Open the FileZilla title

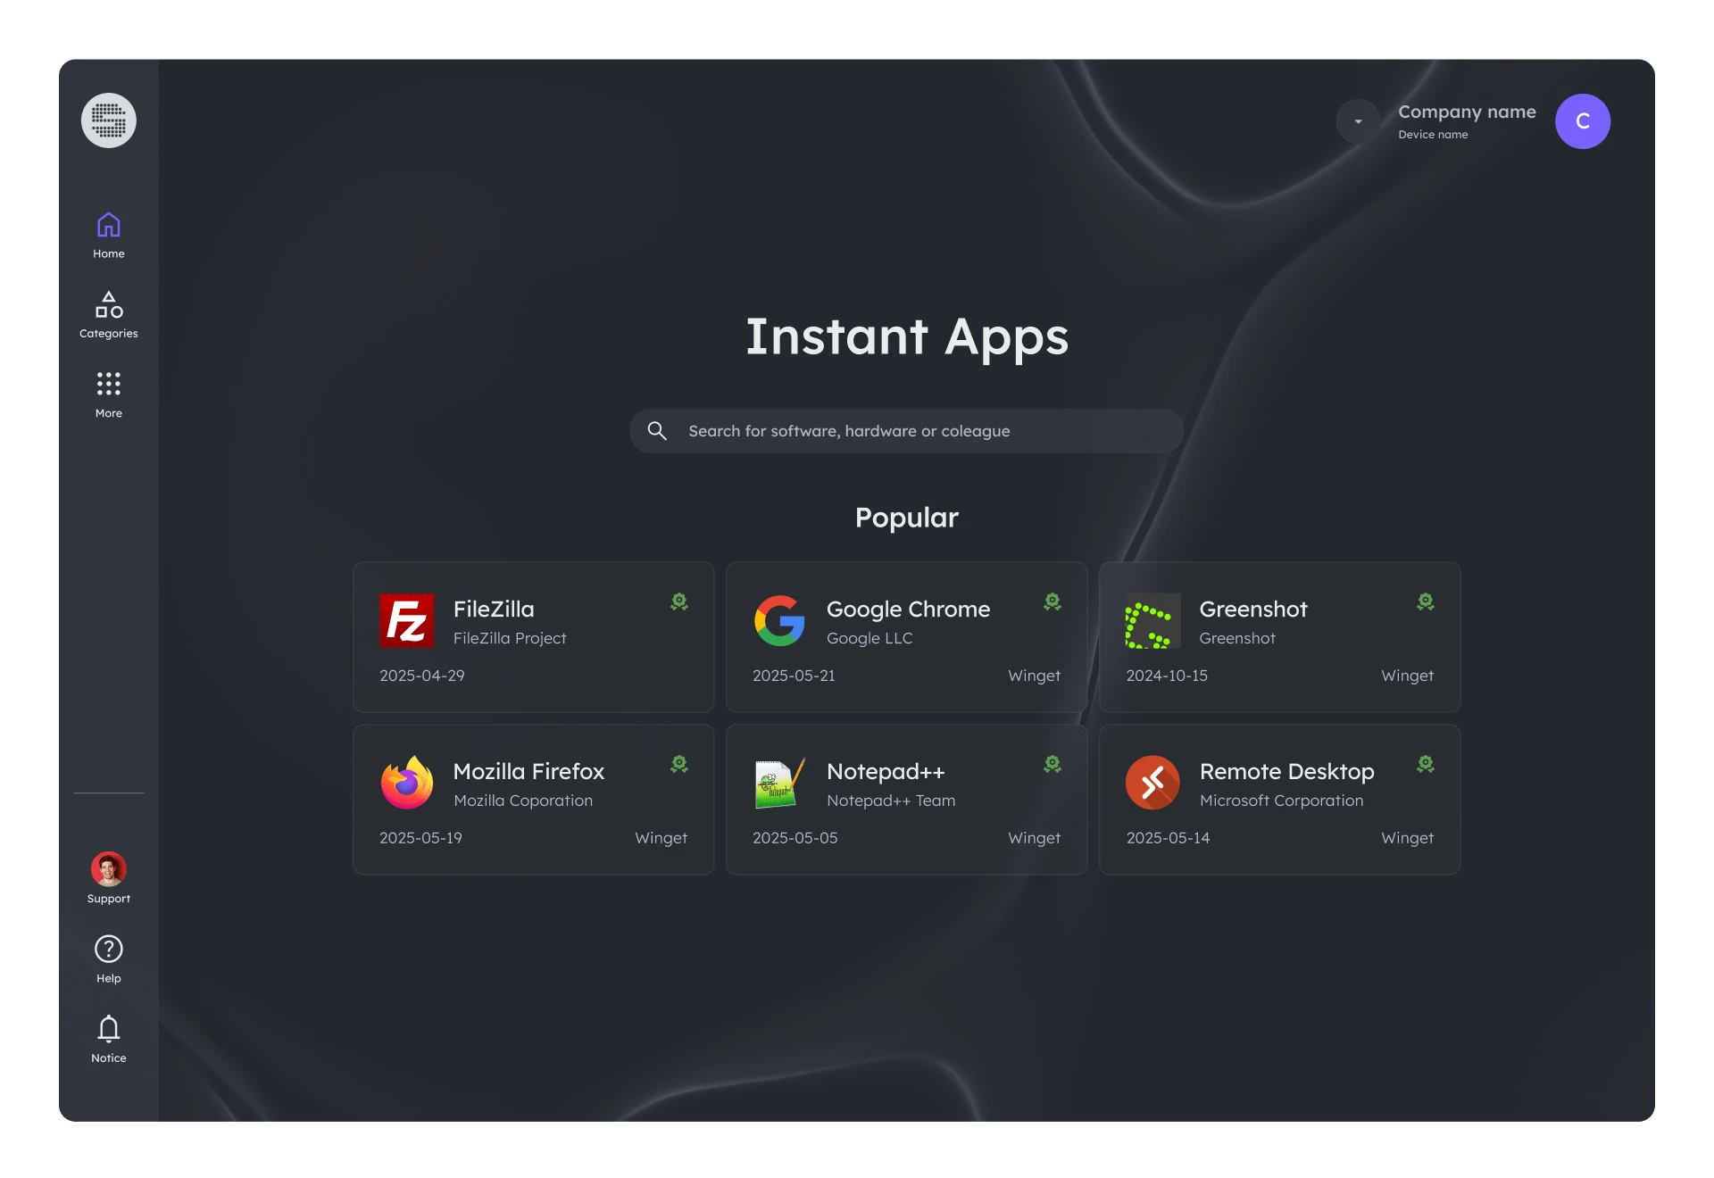click(494, 610)
